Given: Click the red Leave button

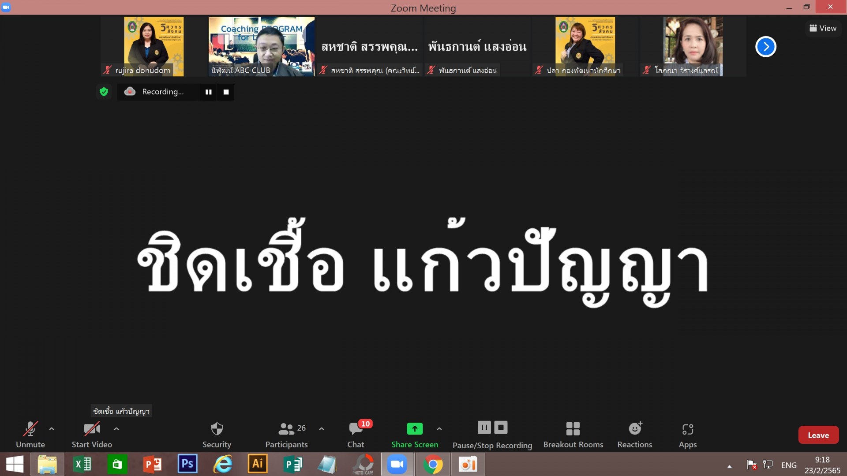Looking at the screenshot, I should tap(818, 435).
